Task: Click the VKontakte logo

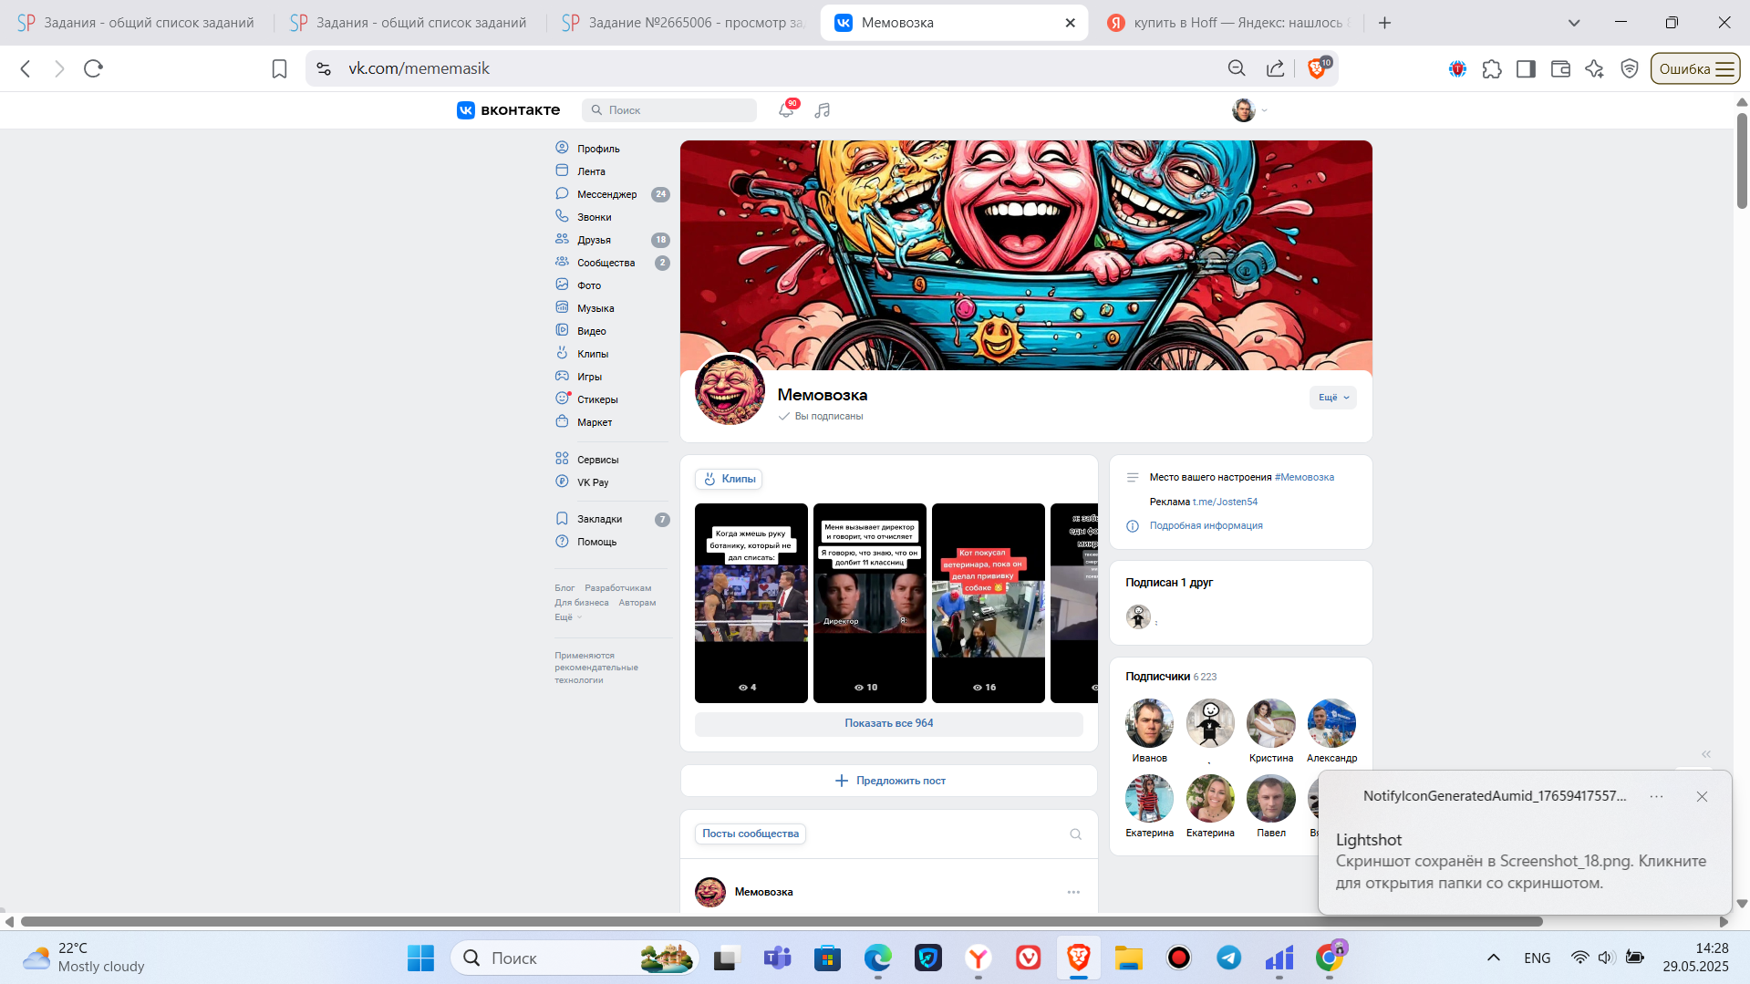Action: pos(508,110)
